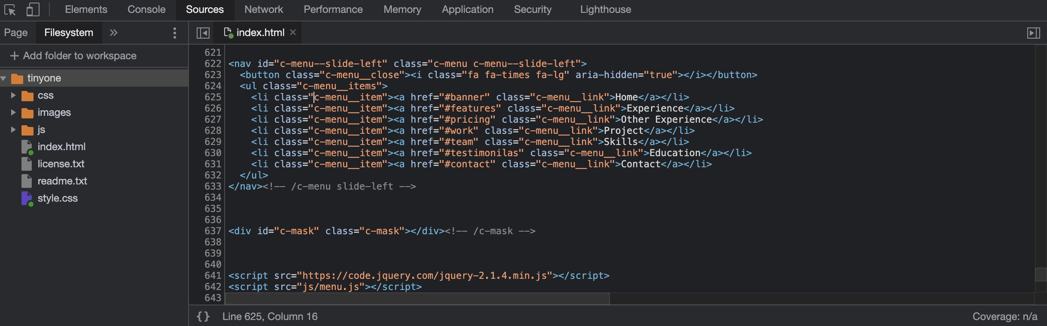Image resolution: width=1047 pixels, height=326 pixels.
Task: Click the style.css purple file icon
Action: [27, 199]
